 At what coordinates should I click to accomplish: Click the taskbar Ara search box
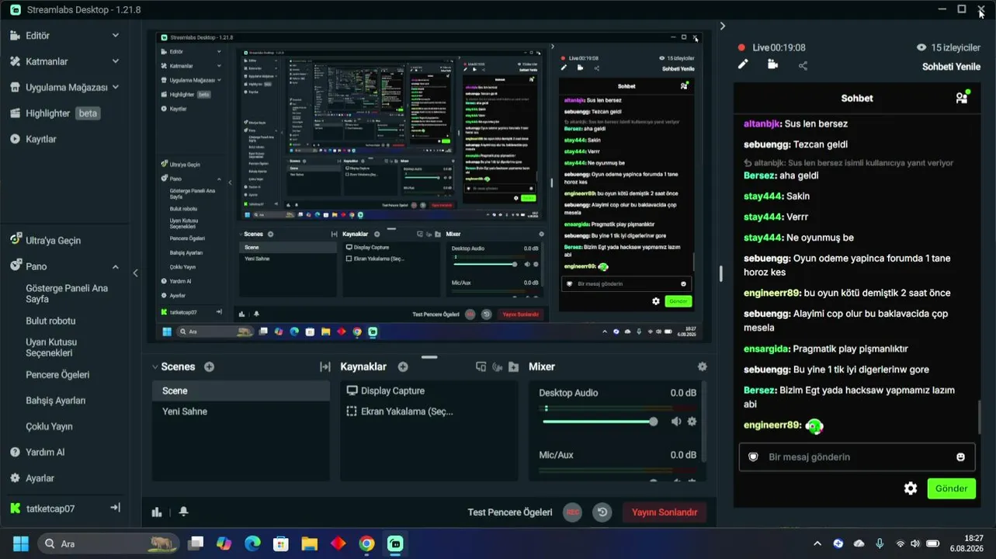[x=110, y=543]
